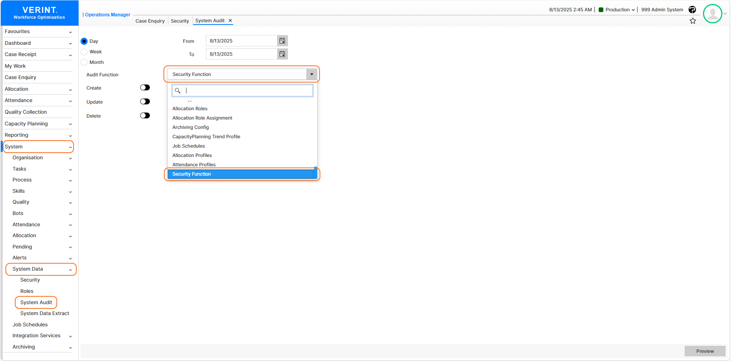Click the chat support icon in header
Screen dimensions: 731x361
click(x=692, y=10)
